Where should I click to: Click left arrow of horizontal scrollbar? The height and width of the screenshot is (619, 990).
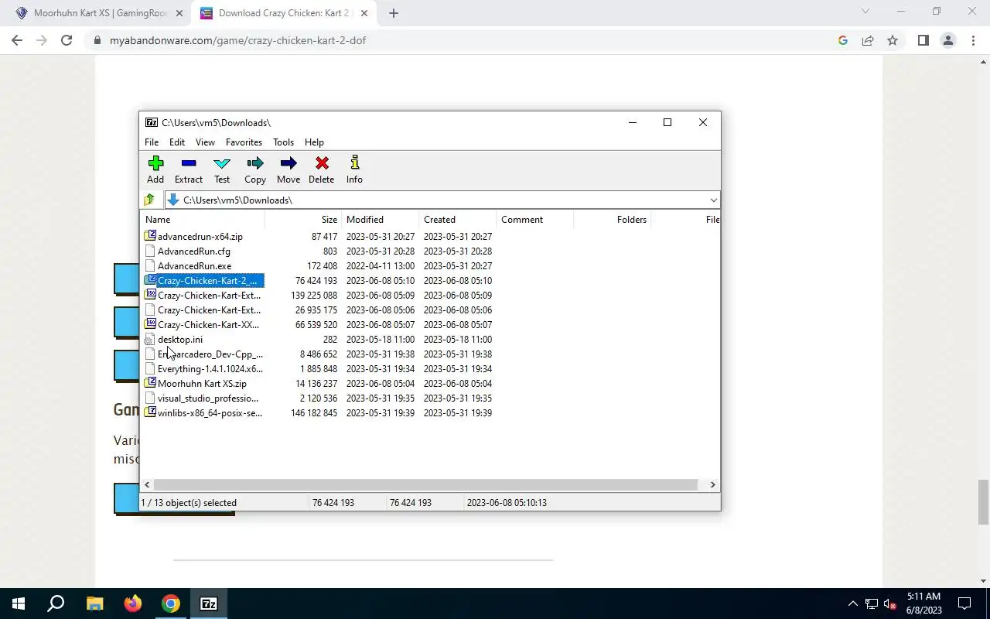(147, 485)
